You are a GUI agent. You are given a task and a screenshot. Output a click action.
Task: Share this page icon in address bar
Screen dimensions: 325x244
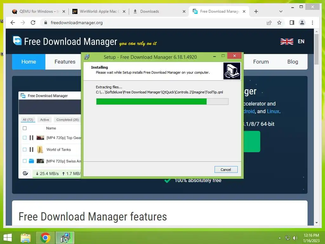point(269,23)
